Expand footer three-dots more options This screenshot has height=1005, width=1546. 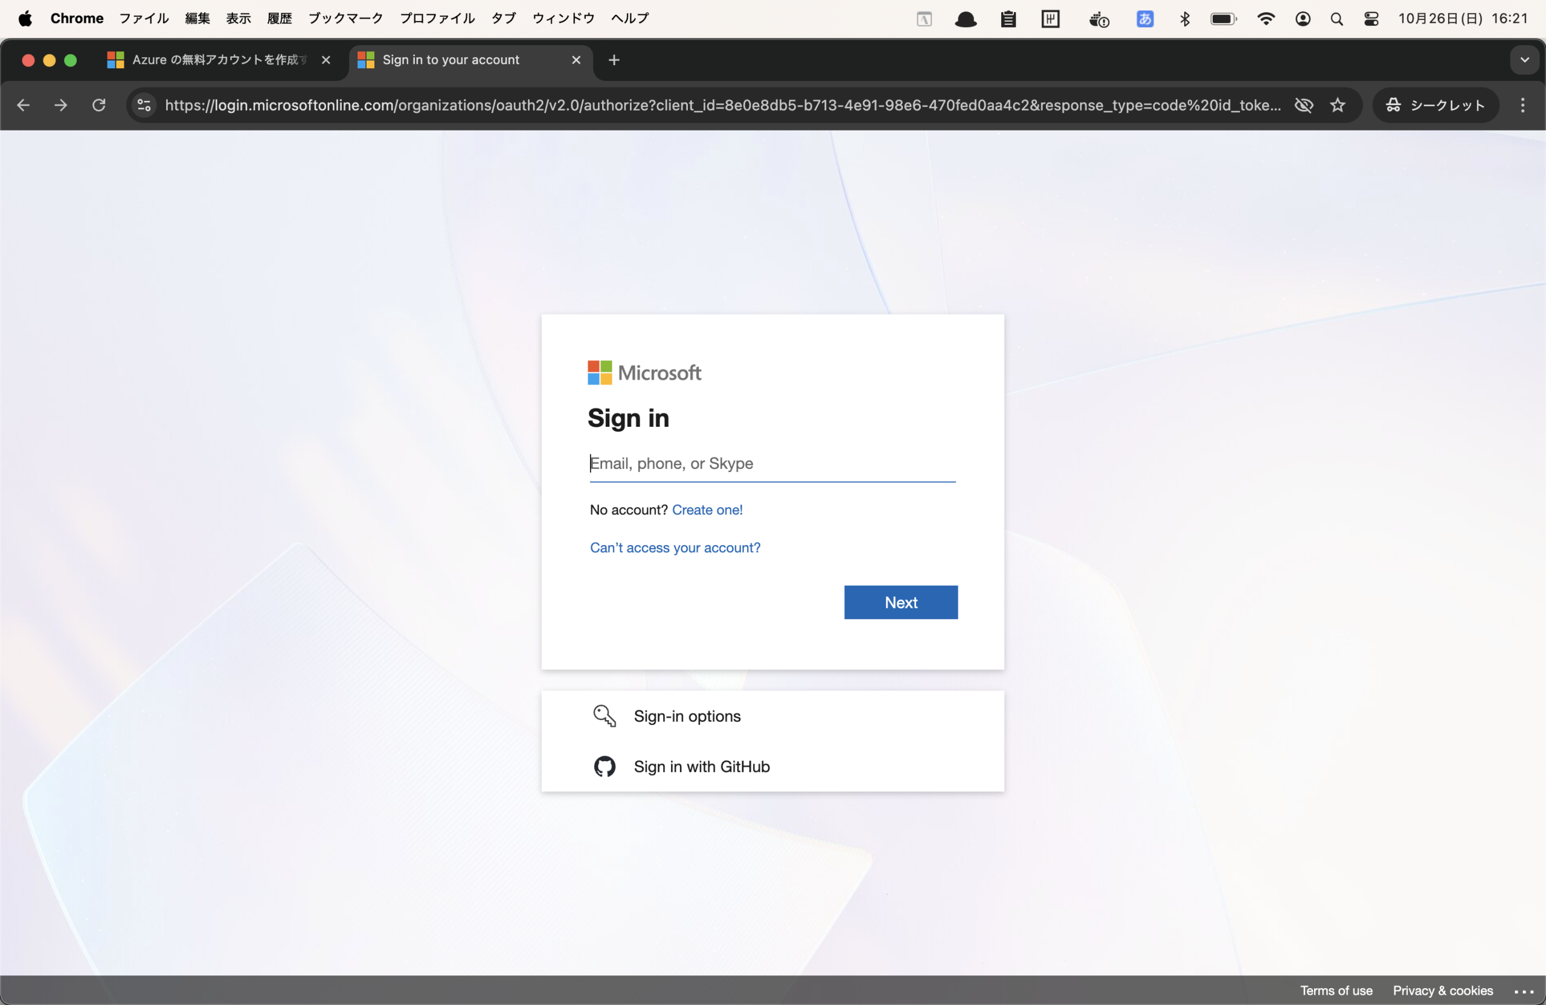click(1523, 991)
